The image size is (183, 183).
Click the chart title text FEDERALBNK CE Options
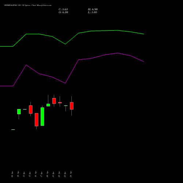[x=28, y=5]
